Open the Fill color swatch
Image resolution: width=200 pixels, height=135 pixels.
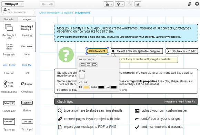[86, 87]
